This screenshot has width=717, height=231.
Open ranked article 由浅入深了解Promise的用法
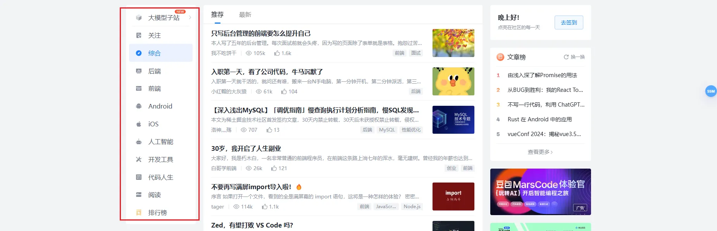pyautogui.click(x=542, y=75)
